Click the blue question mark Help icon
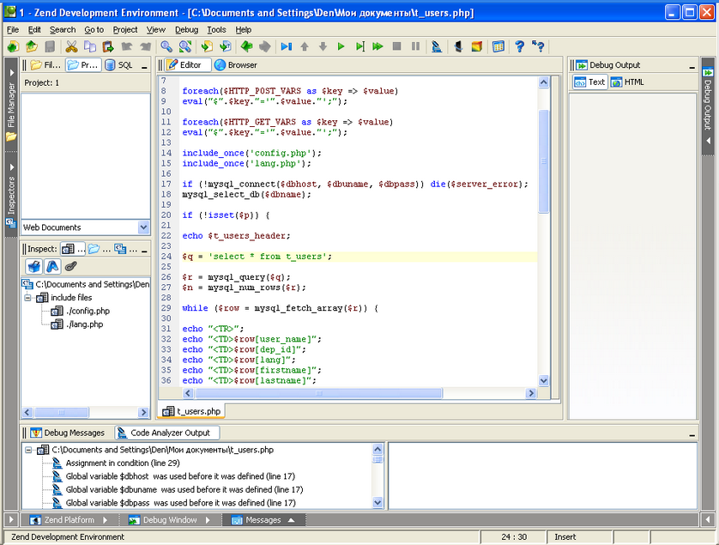Screen dimensions: 719x545 pyautogui.click(x=519, y=46)
